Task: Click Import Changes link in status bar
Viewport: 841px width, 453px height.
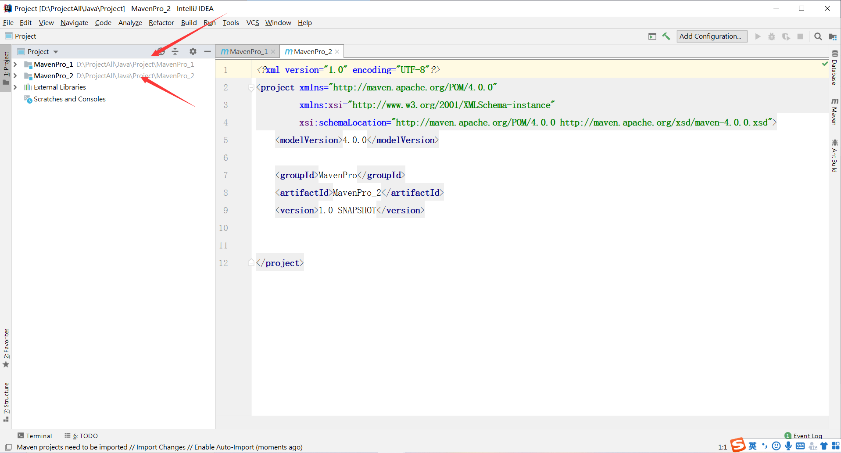Action: [x=161, y=447]
